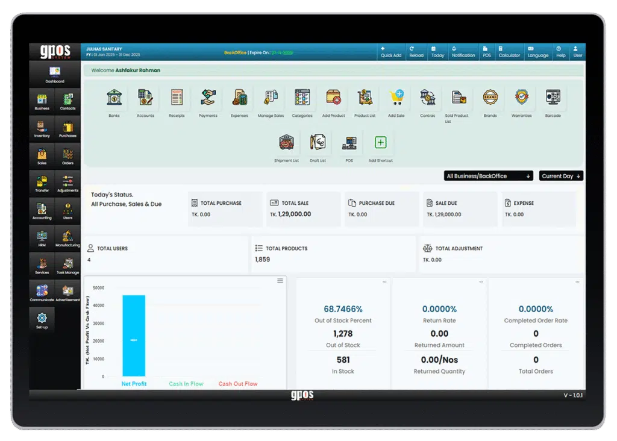This screenshot has width=617, height=441.
Task: Open the Warranties shortcut icon
Action: coord(521,98)
